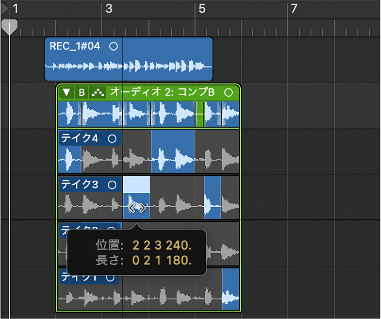Click the highlighted comp selection in テイク3
Image resolution: width=381 pixels, height=319 pixels.
tap(137, 197)
